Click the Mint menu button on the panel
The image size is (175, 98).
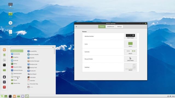click(2, 96)
